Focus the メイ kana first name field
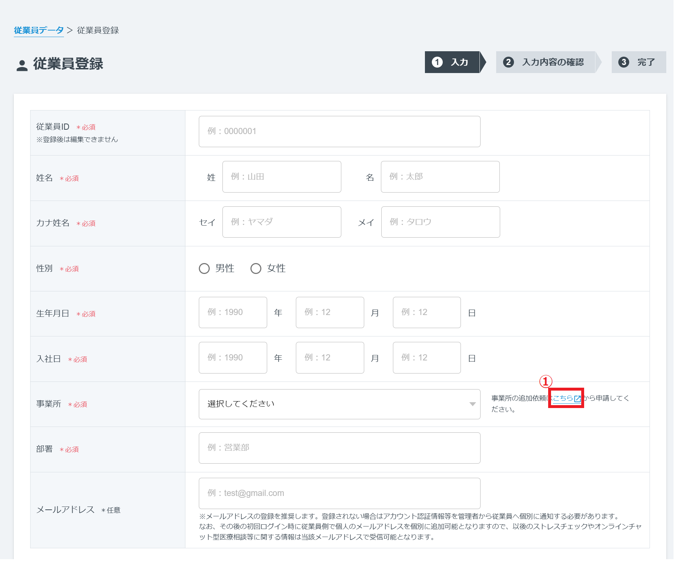The height and width of the screenshot is (561, 675). coord(440,222)
